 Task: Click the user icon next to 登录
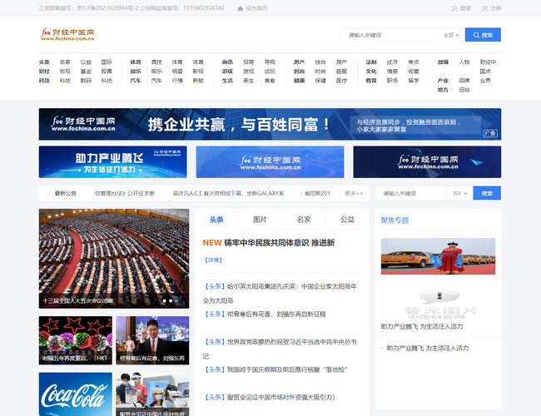454,8
